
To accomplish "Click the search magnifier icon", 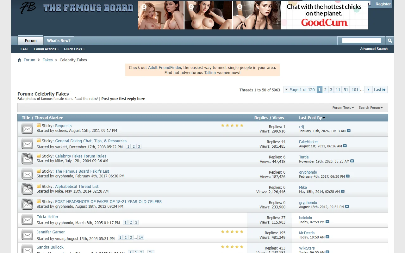I will coord(389,40).
